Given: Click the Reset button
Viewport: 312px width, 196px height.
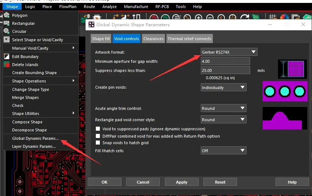Looking at the screenshot, I should pyautogui.click(x=220, y=182).
